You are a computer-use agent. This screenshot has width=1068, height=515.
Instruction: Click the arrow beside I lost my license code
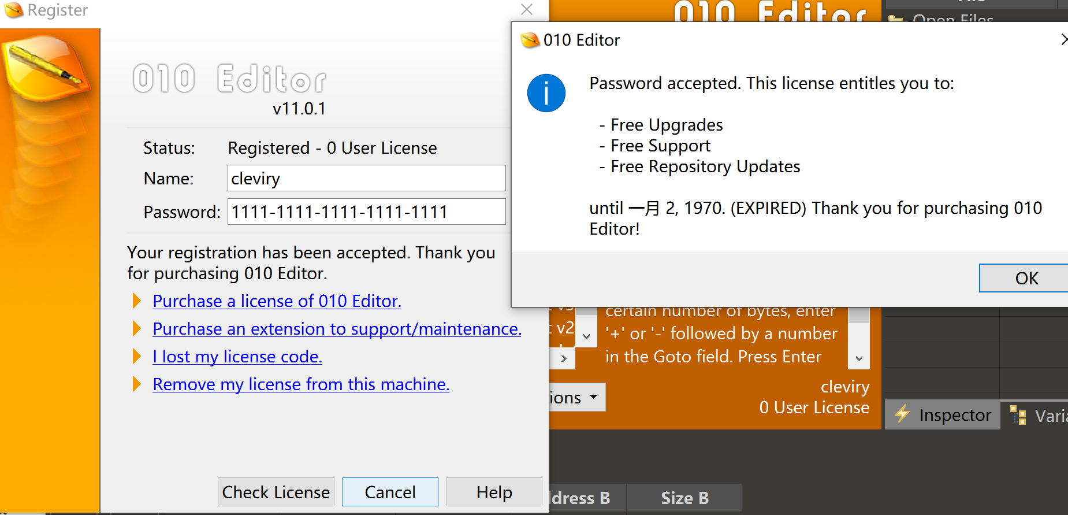[x=137, y=356]
